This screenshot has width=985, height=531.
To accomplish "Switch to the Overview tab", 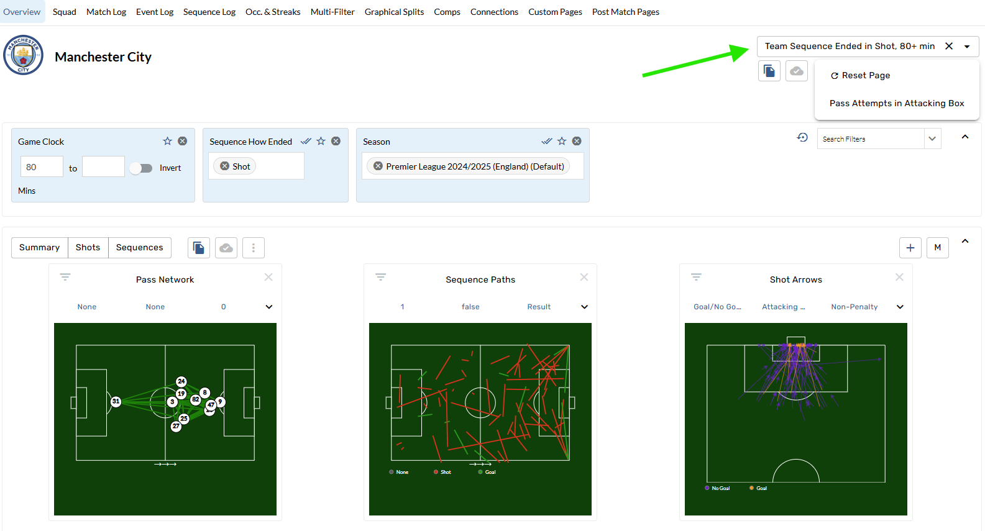I will [22, 12].
